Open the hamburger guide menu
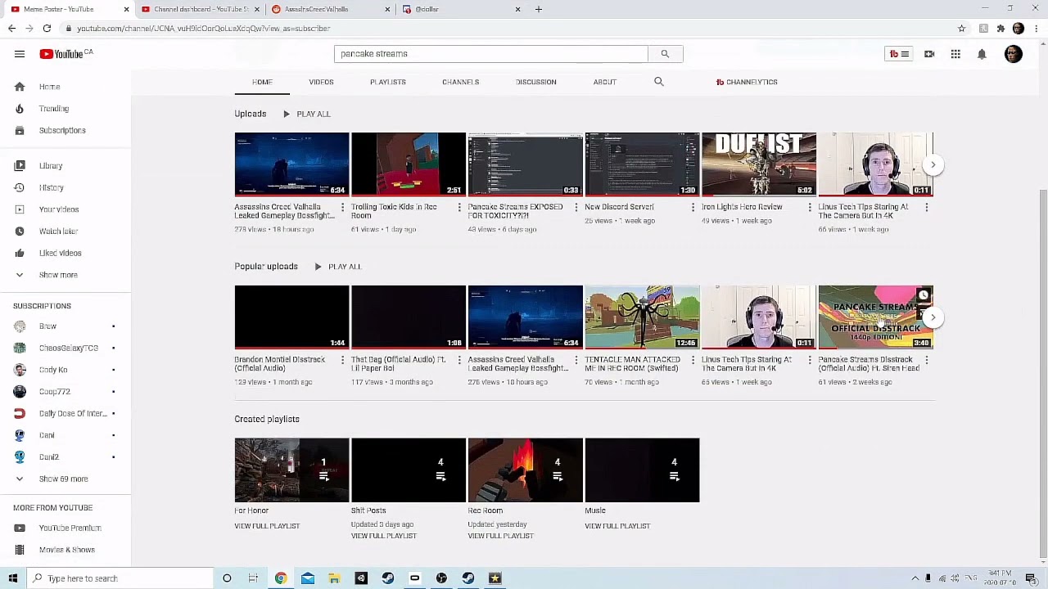 tap(20, 54)
